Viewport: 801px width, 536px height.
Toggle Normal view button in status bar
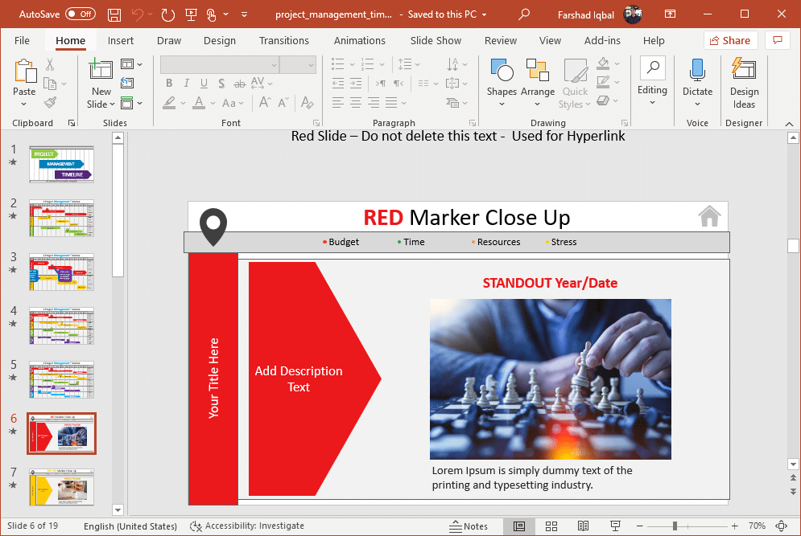coord(519,526)
